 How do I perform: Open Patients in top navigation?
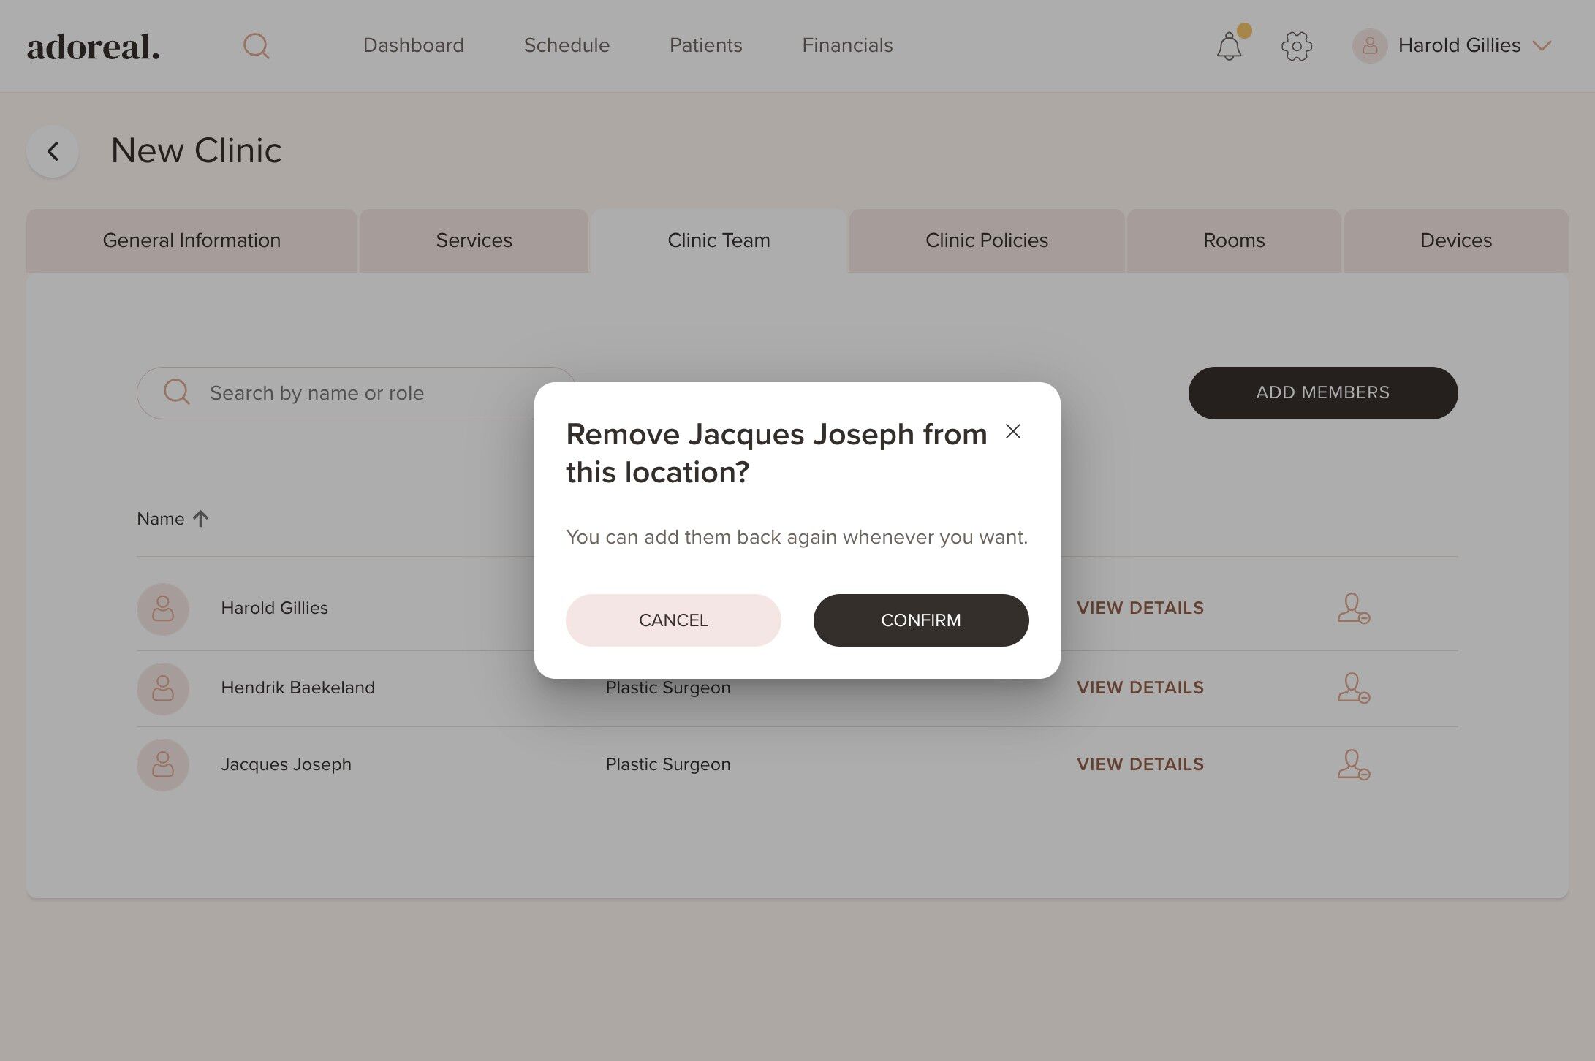pos(705,45)
